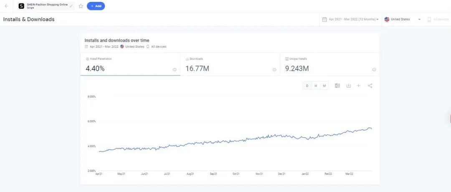The height and width of the screenshot is (192, 451).
Task: Open the Apr 2021 - Mar 2022 date range dropdown
Action: click(351, 19)
